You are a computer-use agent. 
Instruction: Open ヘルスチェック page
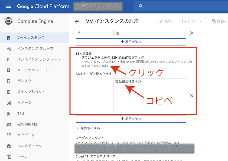click(x=34, y=146)
